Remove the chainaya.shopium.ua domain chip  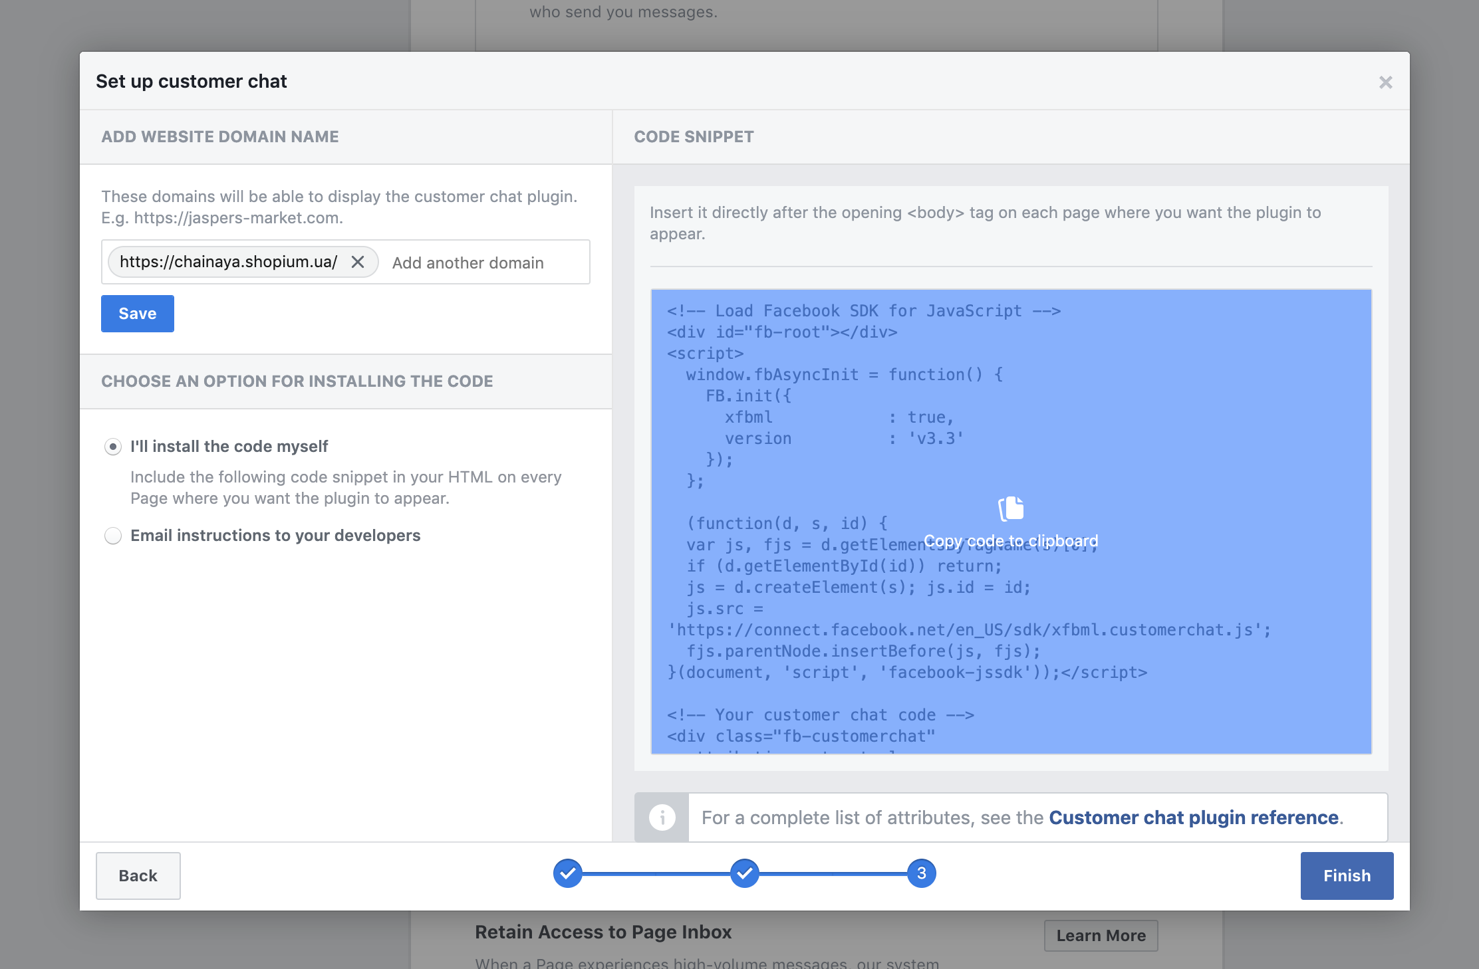click(x=358, y=262)
